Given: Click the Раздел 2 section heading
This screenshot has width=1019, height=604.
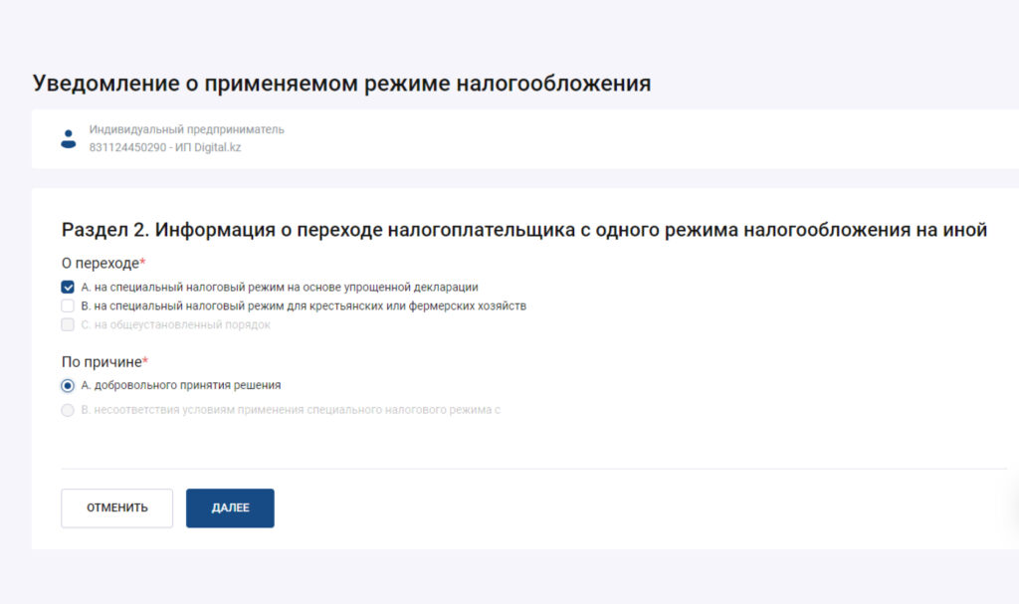Looking at the screenshot, I should pos(524,229).
